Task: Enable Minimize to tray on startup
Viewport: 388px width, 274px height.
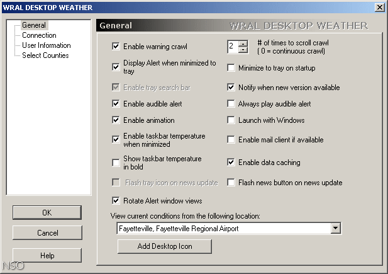Action: tap(231, 67)
